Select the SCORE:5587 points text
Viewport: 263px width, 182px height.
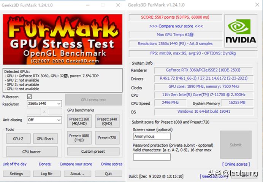pos(175,17)
